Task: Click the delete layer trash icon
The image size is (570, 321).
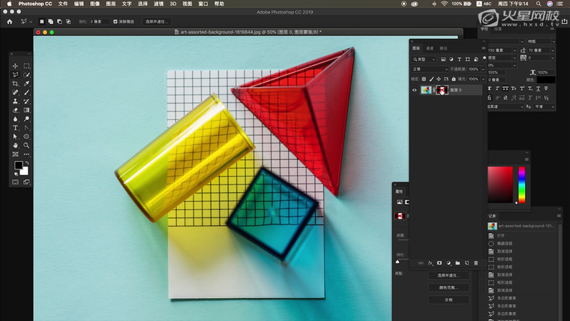Action: coord(475,263)
